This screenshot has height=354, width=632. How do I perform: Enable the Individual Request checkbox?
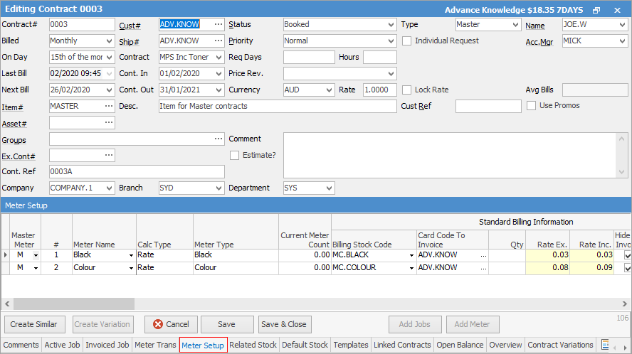[x=407, y=41]
